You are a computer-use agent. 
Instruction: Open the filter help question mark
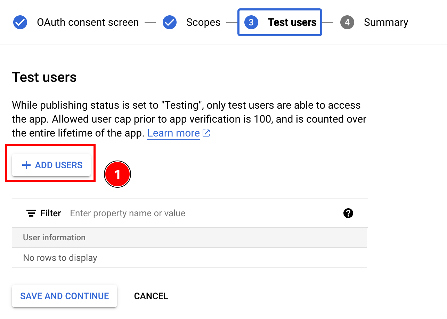[x=348, y=213]
